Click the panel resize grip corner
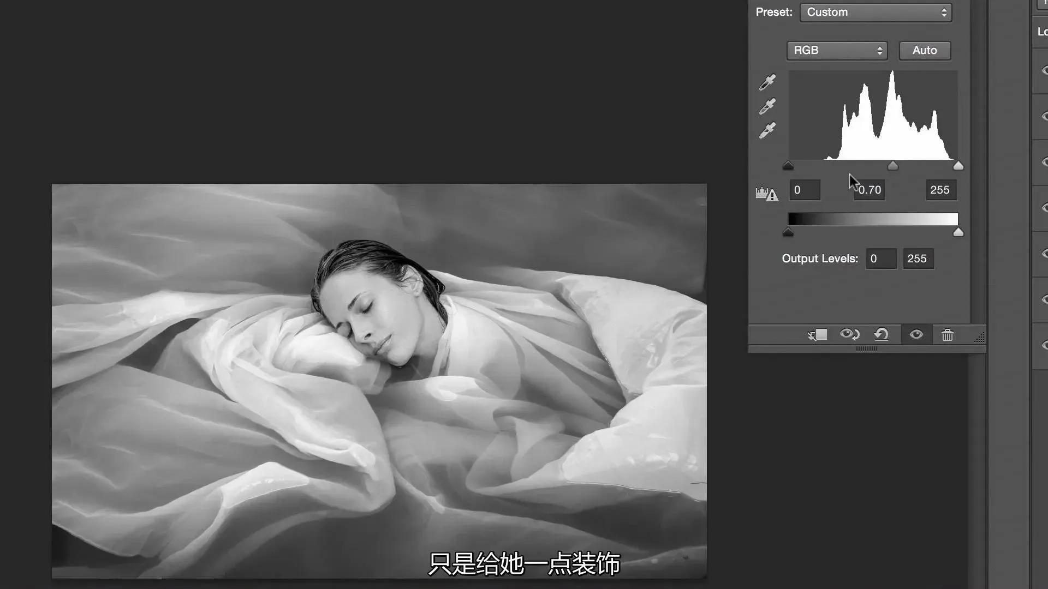 (980, 338)
